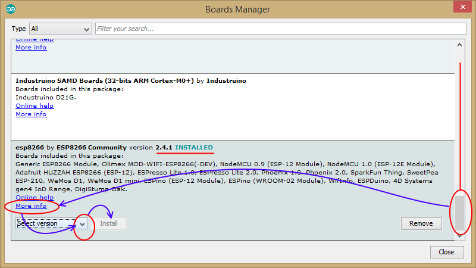Open Online help link for Industruino SAMD Boards
Viewport: 476px width, 268px height.
35,106
